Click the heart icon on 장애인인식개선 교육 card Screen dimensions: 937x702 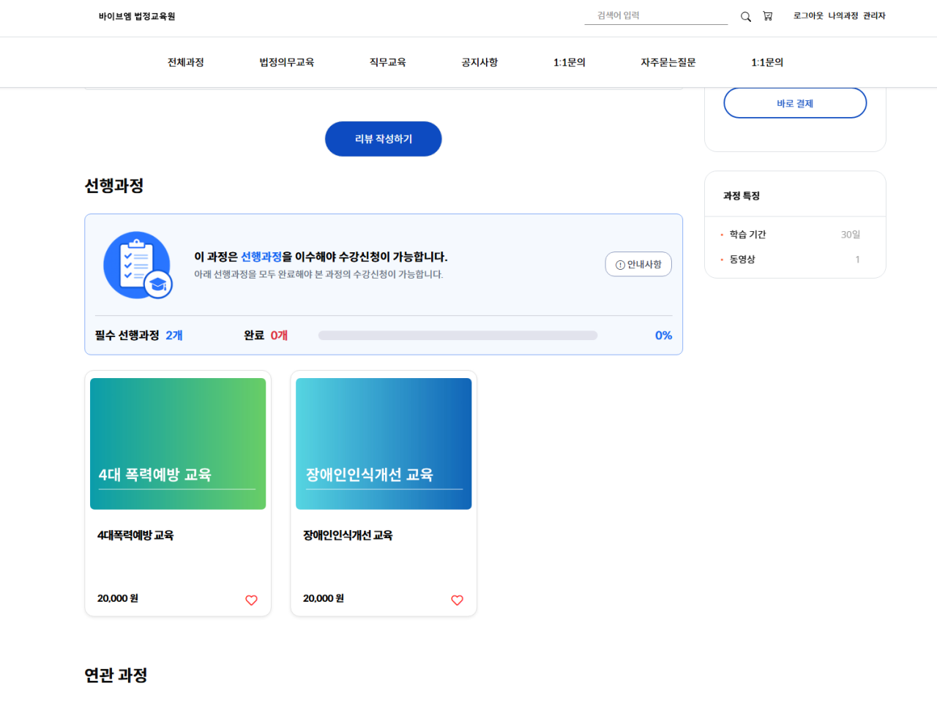coord(457,600)
